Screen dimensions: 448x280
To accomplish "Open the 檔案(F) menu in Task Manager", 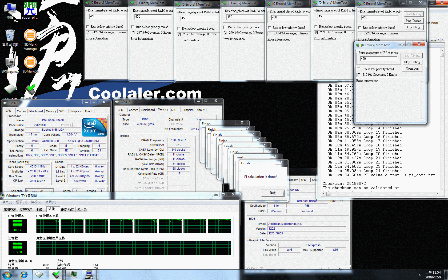I will coord(7,202).
